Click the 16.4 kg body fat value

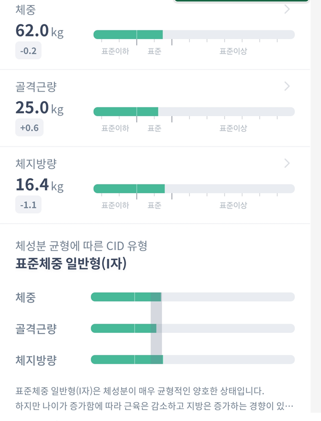click(x=40, y=185)
